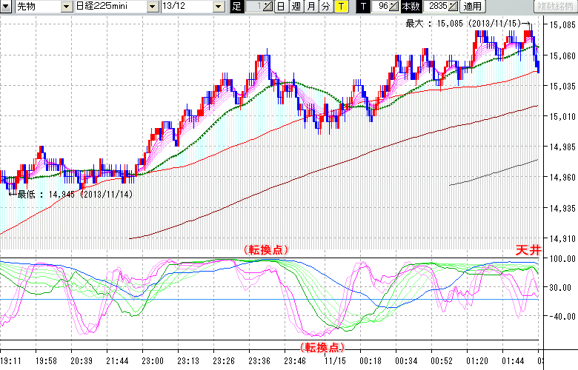
Task: Select the yellow highlighted T tick button
Action: (340, 7)
